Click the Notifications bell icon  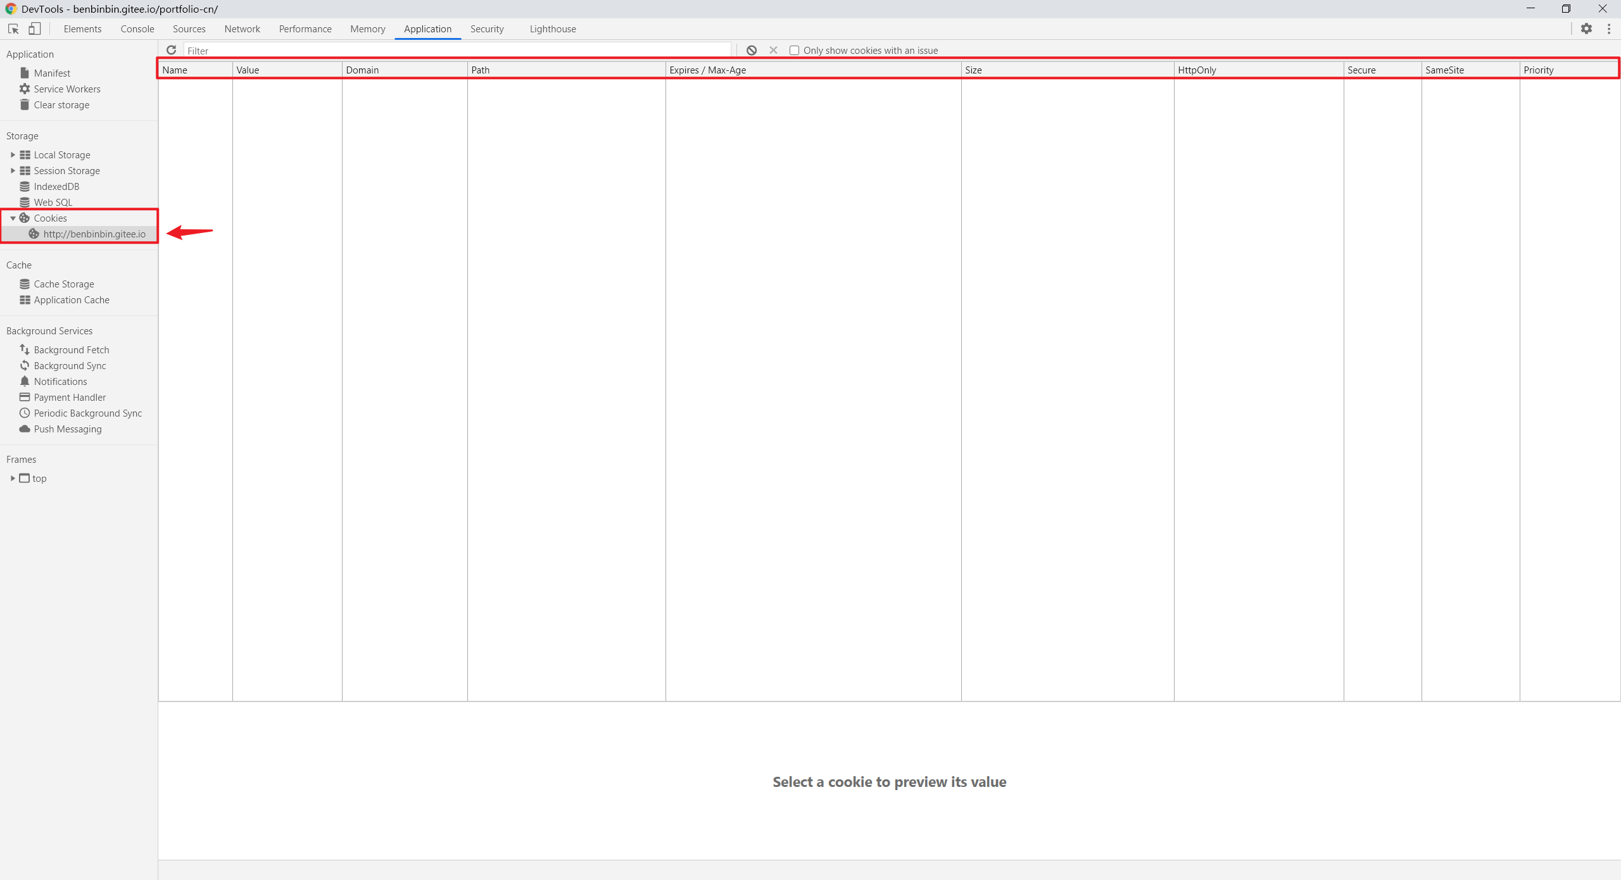25,381
